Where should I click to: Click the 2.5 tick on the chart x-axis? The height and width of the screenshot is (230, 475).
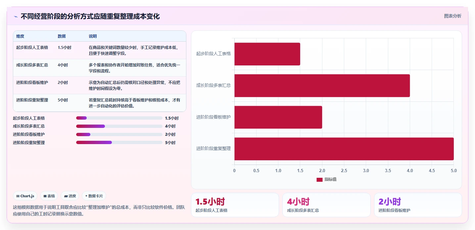tap(344, 171)
